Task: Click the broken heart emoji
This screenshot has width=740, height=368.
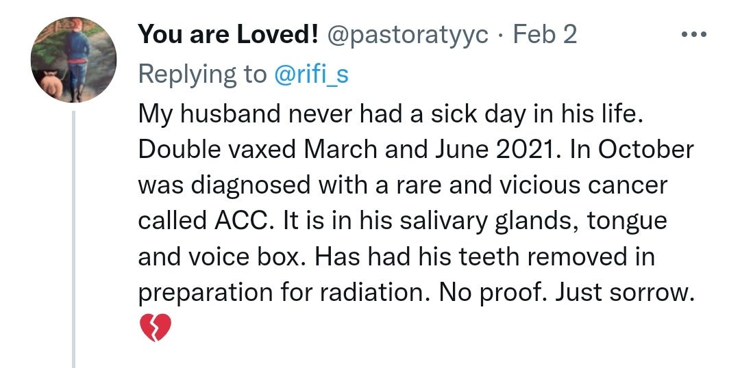Action: (x=156, y=328)
